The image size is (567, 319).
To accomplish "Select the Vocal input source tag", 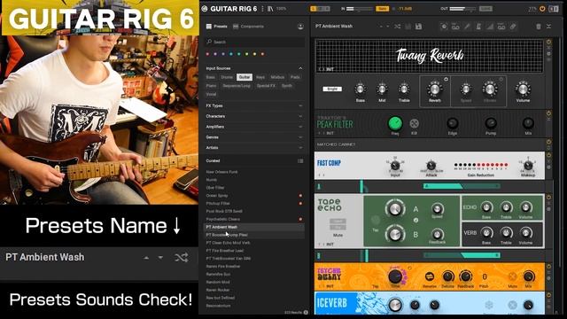I will [x=211, y=95].
